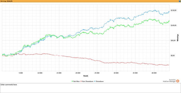Viewport: 181px width, 93px height.
Task: Click into the Enter comments here box
Action: pos(90,88)
